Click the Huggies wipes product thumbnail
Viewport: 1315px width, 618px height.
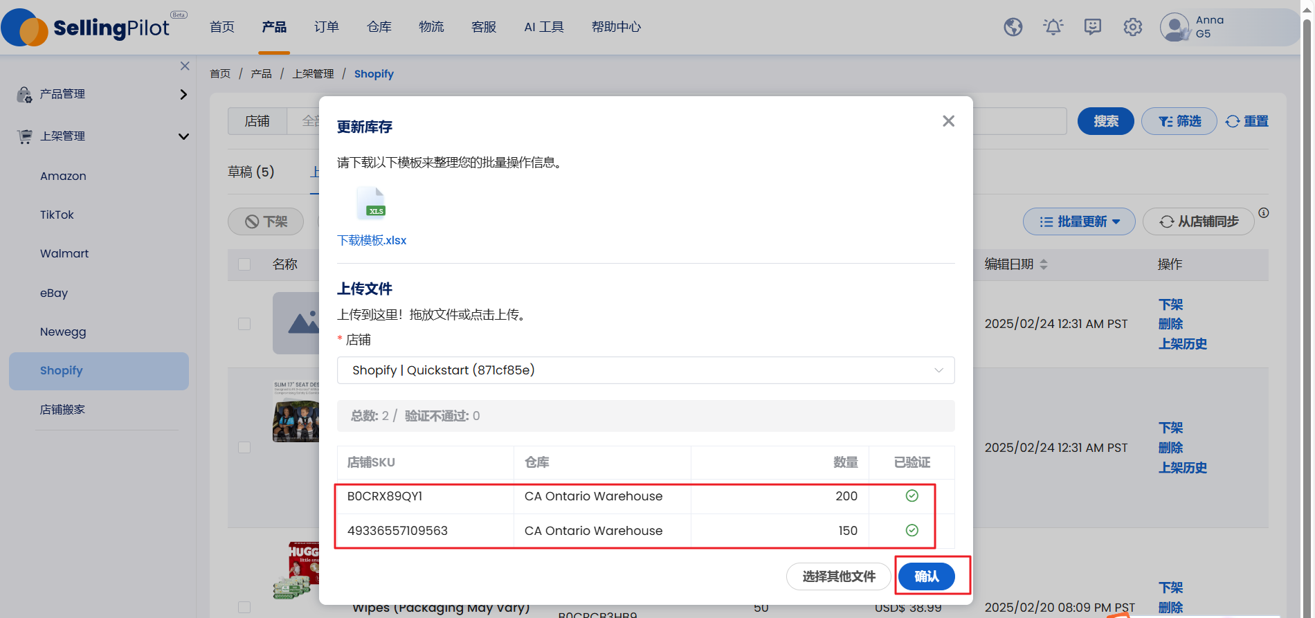[x=296, y=570]
